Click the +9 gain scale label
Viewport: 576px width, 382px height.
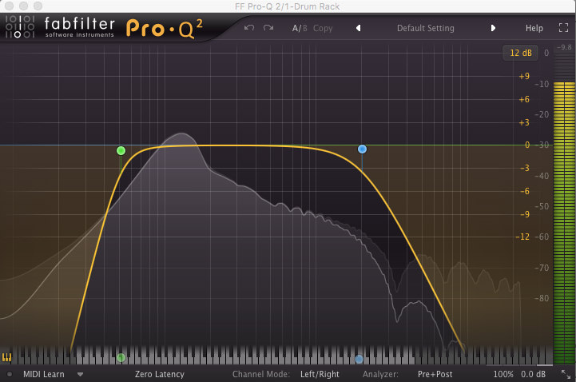tap(524, 77)
